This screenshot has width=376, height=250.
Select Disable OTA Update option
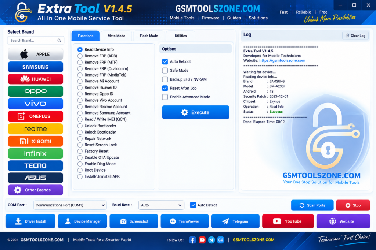[x=80, y=157]
